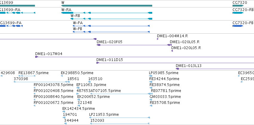Select the RE34244.5prime EST label
This screenshot has width=254, height=125.
164,79
